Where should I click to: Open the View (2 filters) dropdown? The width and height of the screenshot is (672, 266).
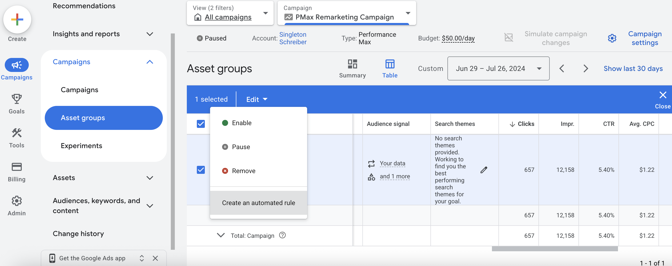tap(230, 13)
